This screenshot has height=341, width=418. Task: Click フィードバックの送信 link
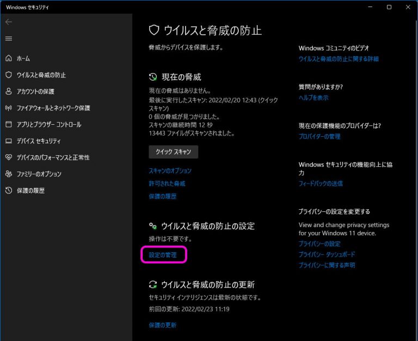pos(321,184)
